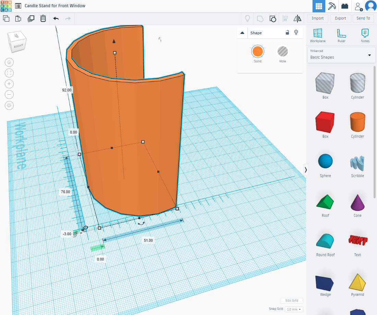Click the Home view button
The width and height of the screenshot is (377, 315).
coord(9,62)
